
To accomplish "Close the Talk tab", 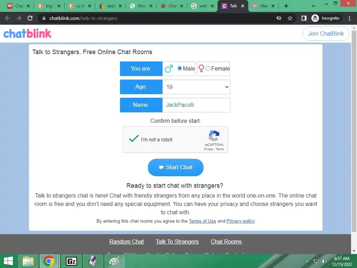I will [243, 6].
